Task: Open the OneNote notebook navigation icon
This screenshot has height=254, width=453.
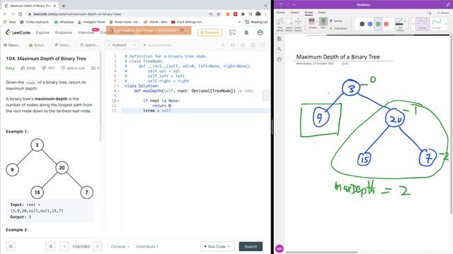Action: tap(280, 39)
